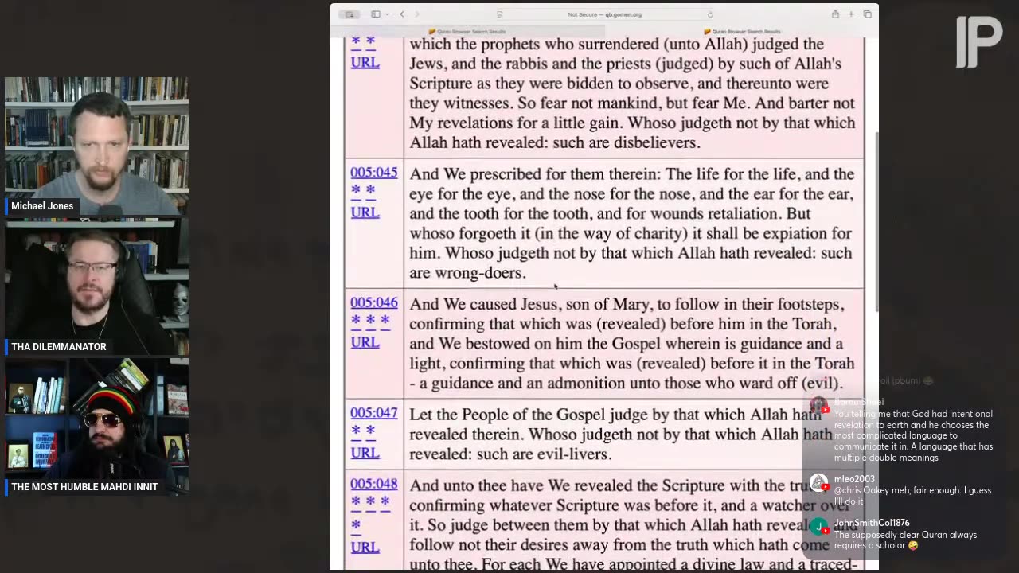Click the URL link under 005:047
Screen dimensions: 1019x573
[x=365, y=452]
